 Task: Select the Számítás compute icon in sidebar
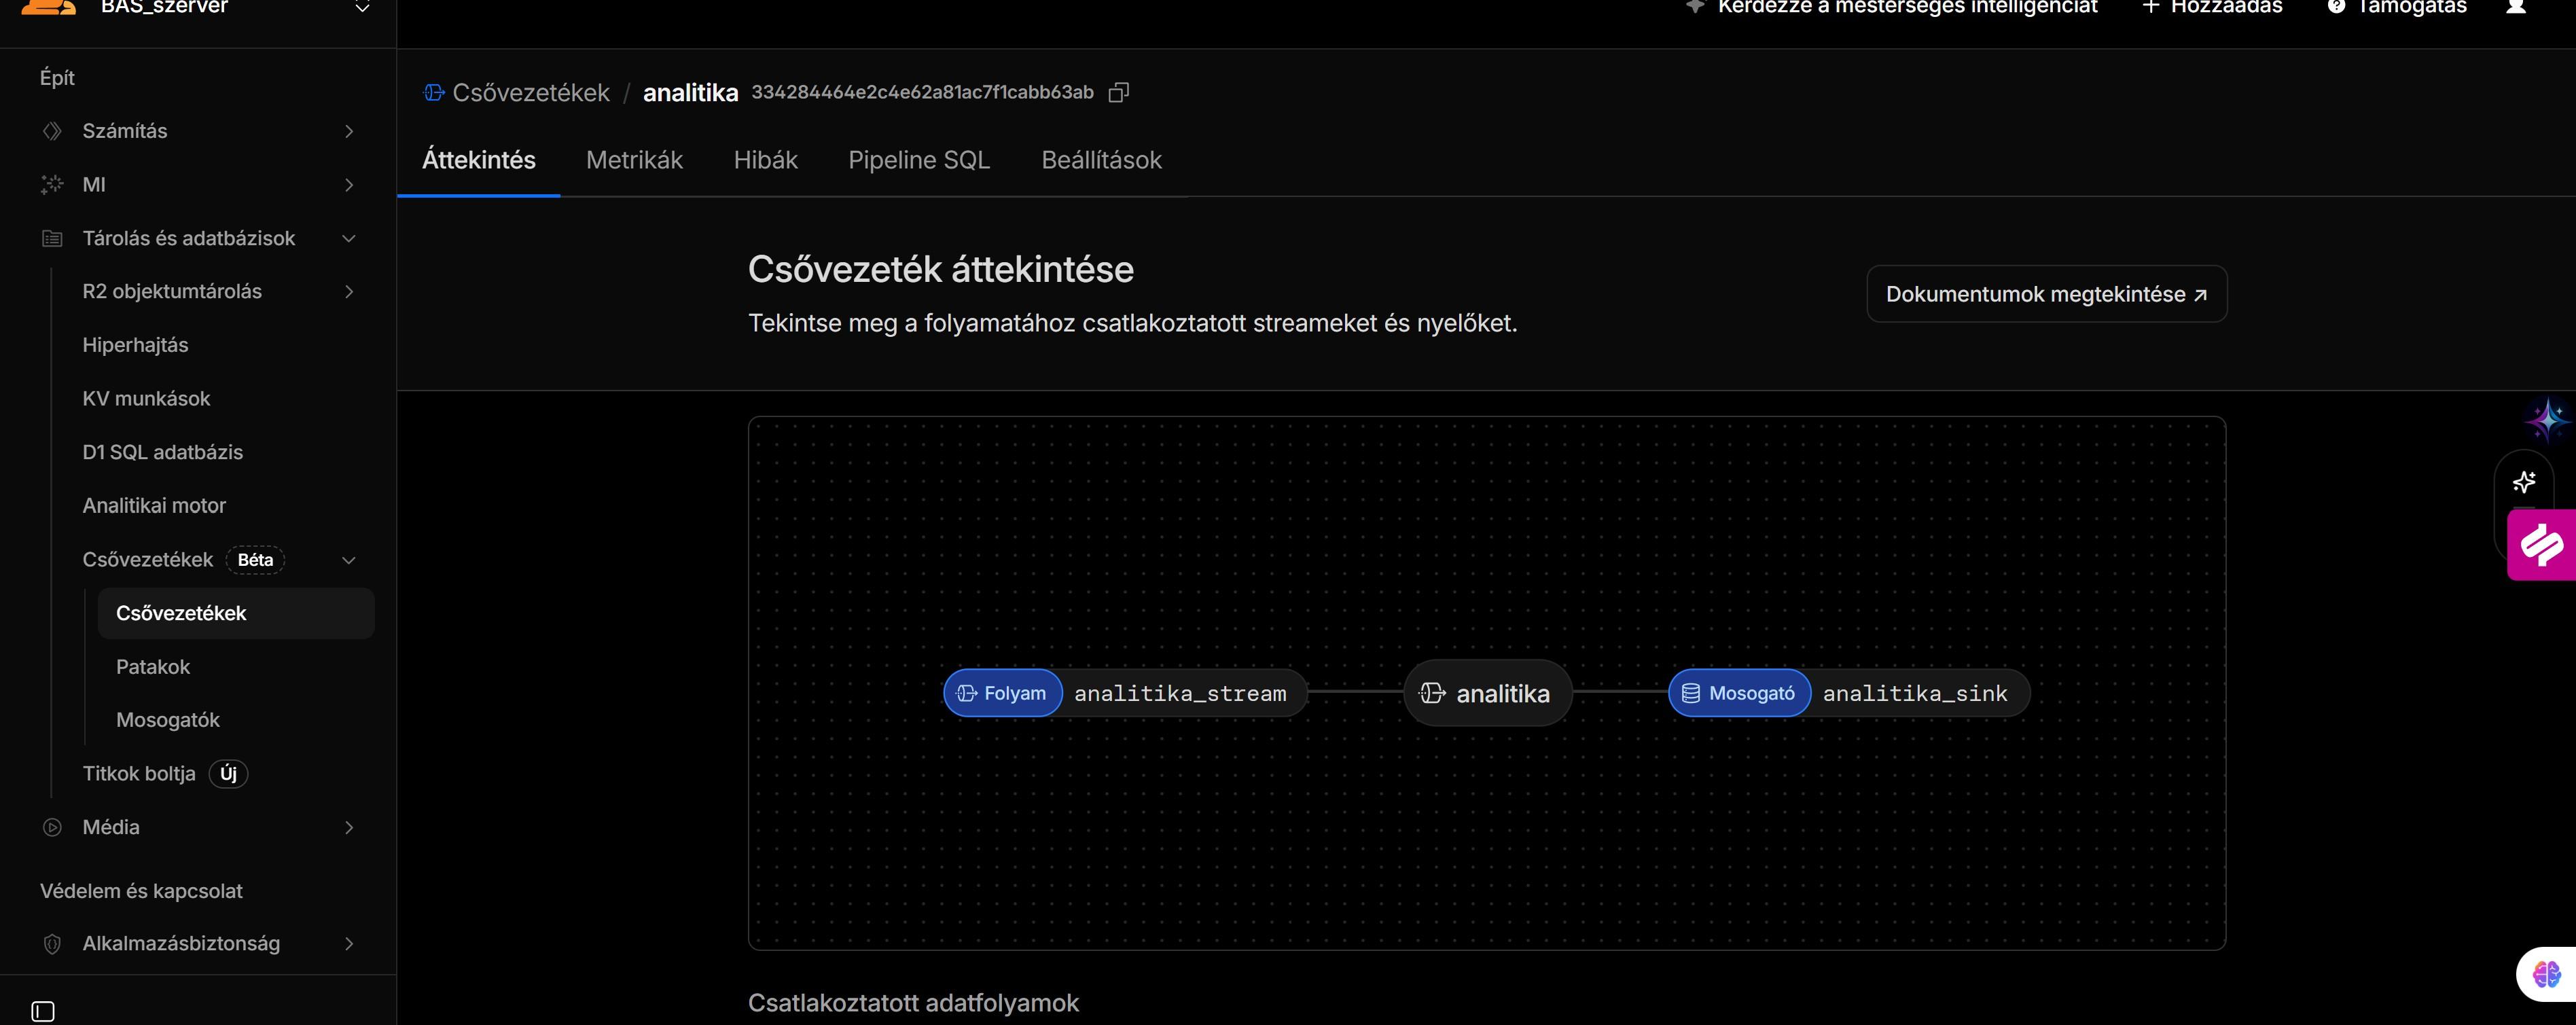(51, 131)
